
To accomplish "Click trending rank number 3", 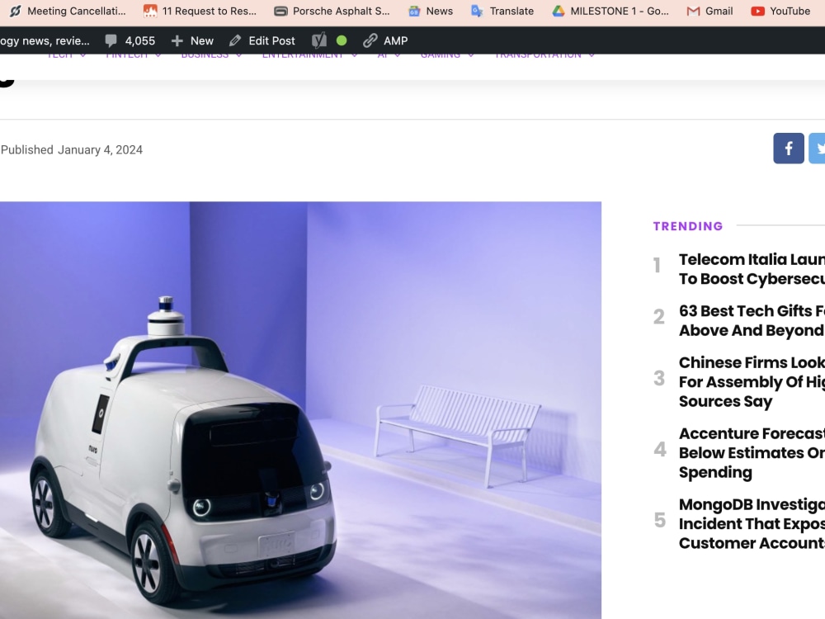I will point(659,378).
